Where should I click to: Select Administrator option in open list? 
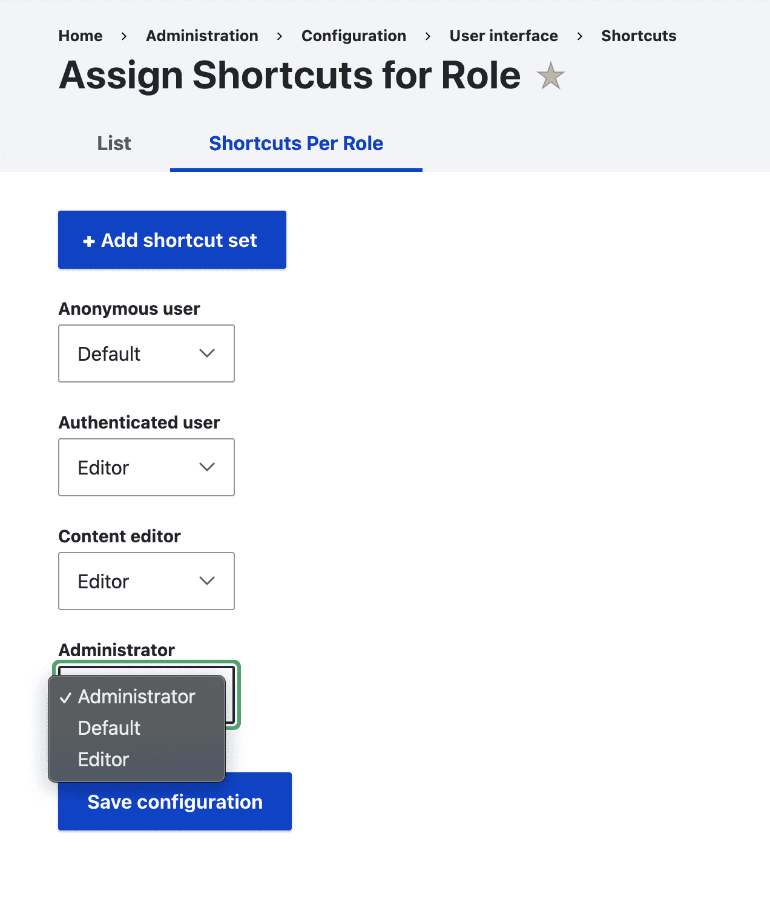(136, 697)
